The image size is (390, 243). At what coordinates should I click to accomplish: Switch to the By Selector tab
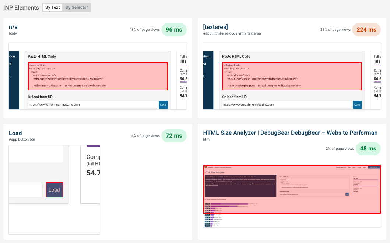point(77,7)
